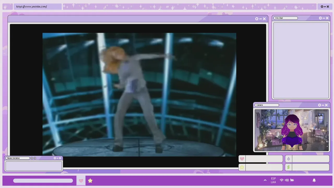This screenshot has width=334, height=188.
Task: Click the purple diamond icon in the lower-right panel
Action: [288, 159]
